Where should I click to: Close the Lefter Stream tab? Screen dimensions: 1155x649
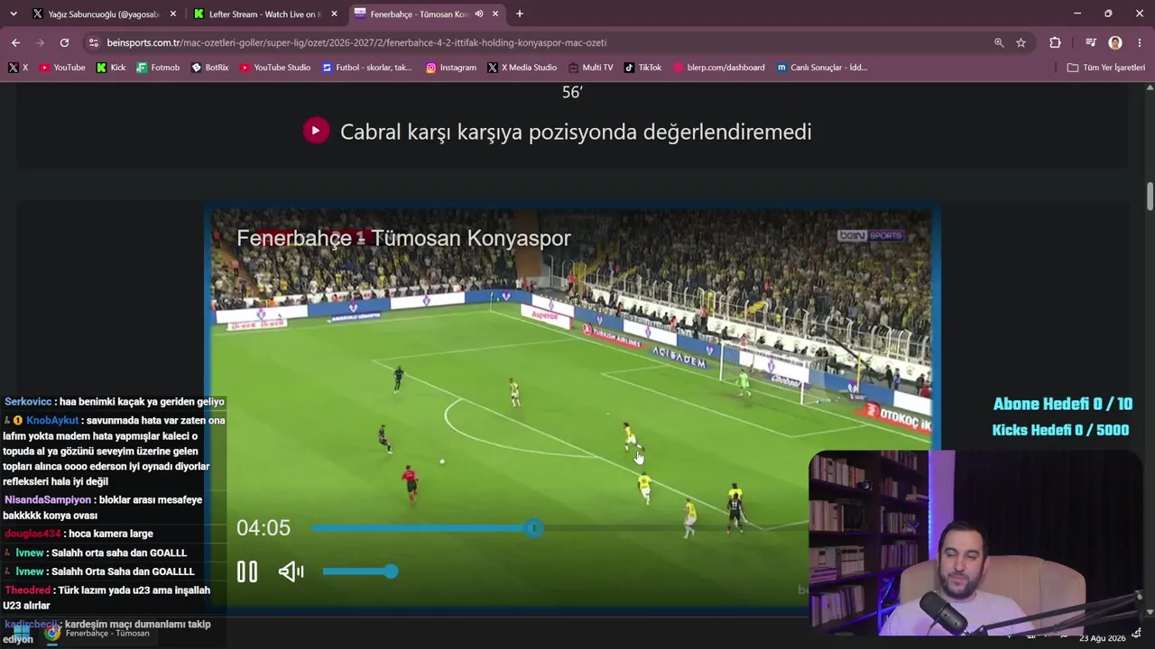click(334, 14)
